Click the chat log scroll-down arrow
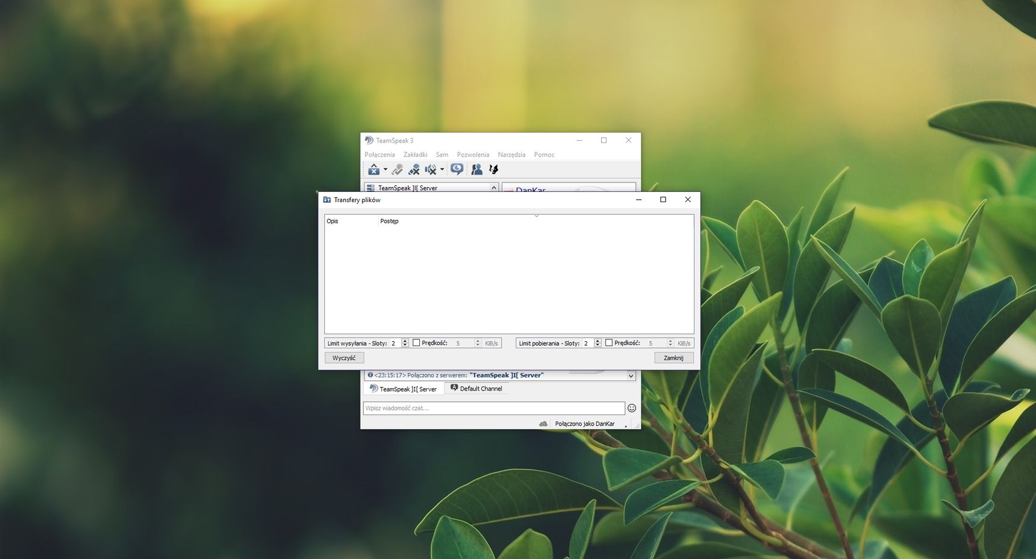This screenshot has height=559, width=1036. click(631, 376)
